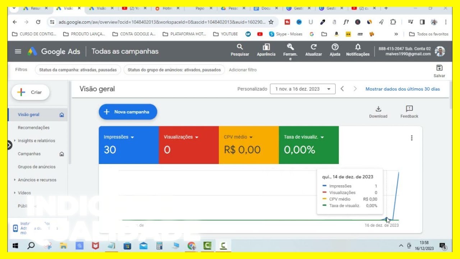Open the date range dropdown 1 nov. a 16 dez. 2023
This screenshot has width=460, height=259.
[x=303, y=89]
